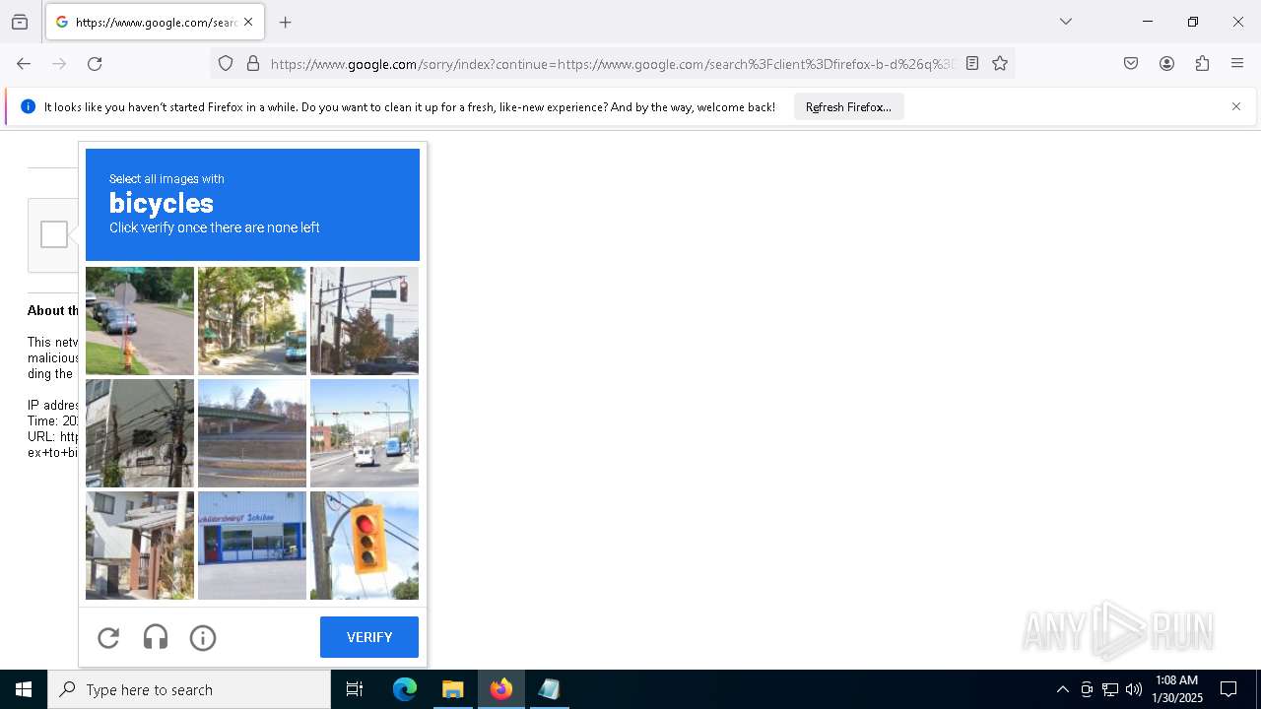Viewport: 1261px width, 709px height.
Task: Get a new captcha challenge
Action: 108,638
